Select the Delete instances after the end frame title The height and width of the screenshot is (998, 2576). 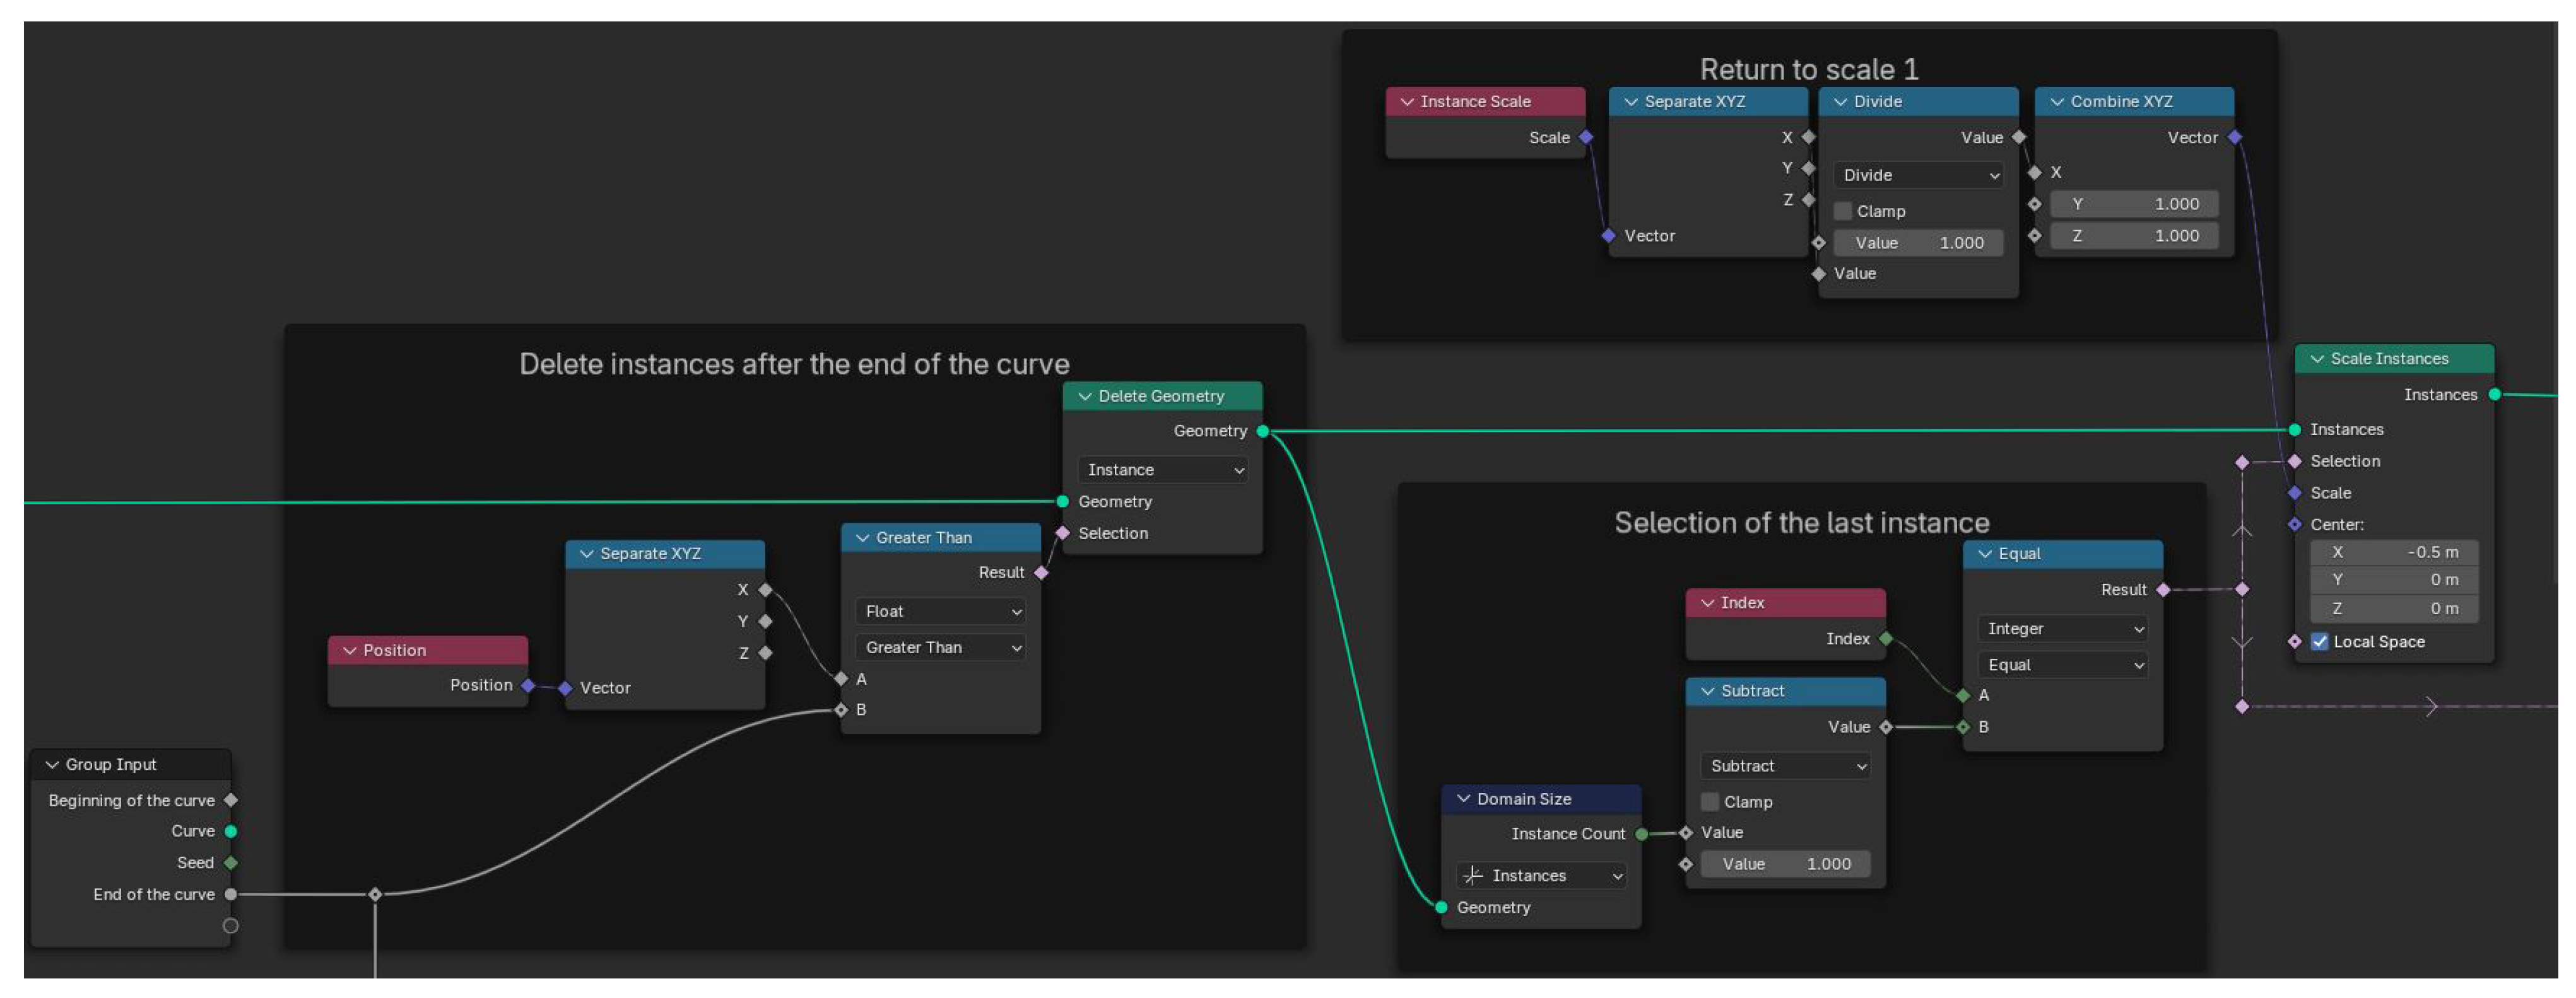(794, 364)
